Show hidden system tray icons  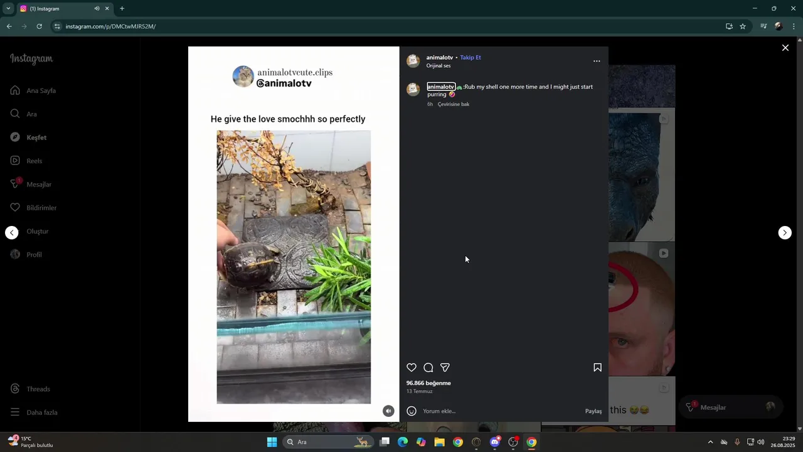click(710, 442)
